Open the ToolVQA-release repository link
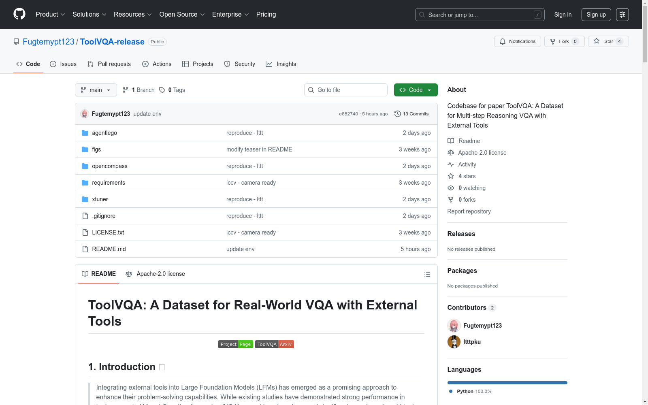 (112, 42)
